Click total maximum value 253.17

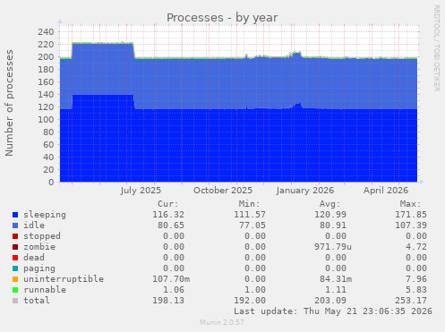coord(411,301)
